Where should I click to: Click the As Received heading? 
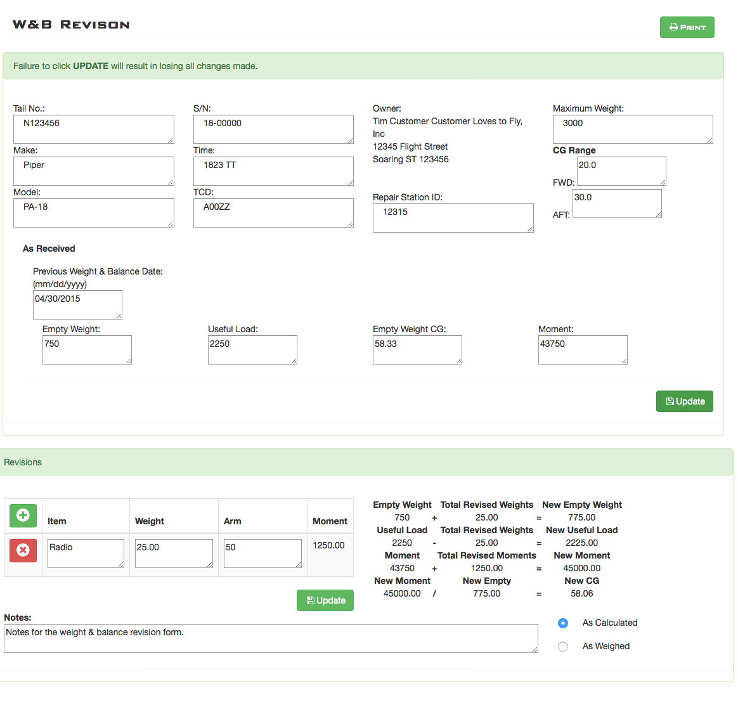[49, 249]
